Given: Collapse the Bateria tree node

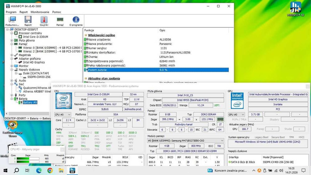Looking at the screenshot, I should [12, 99].
